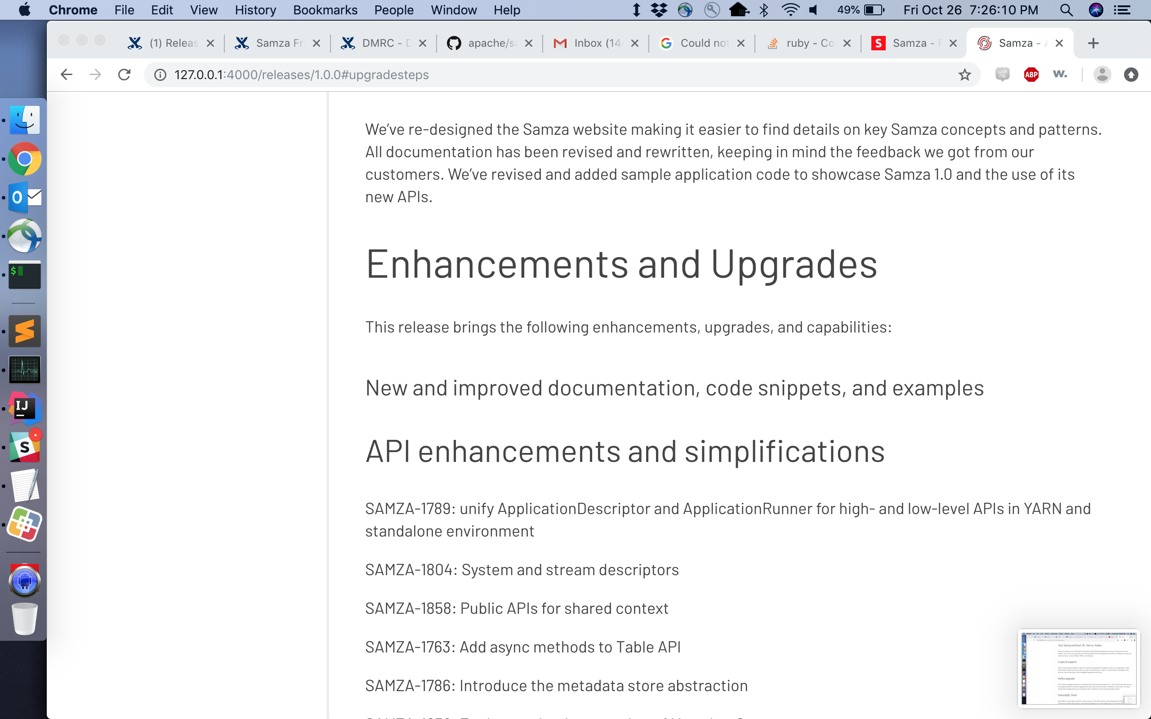
Task: Open the Bookmarks menu
Action: pyautogui.click(x=325, y=10)
